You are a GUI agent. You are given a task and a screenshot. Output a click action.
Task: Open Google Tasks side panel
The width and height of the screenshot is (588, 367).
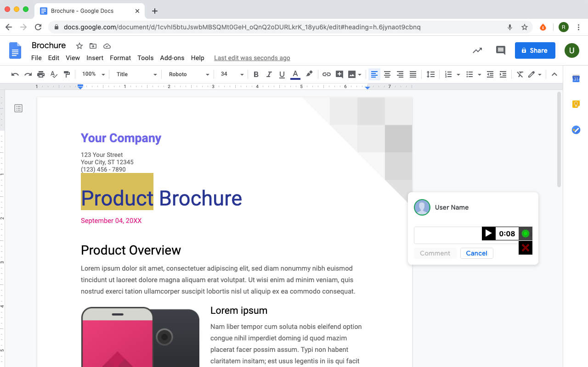[576, 130]
